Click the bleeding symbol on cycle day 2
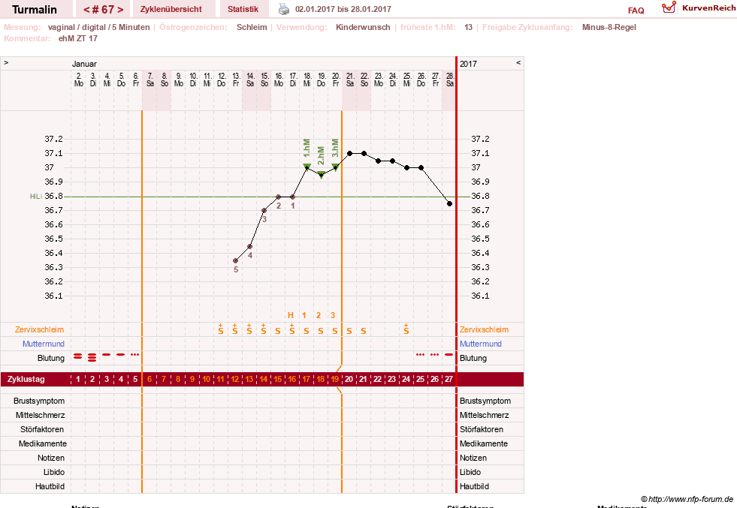The image size is (737, 508). tap(92, 357)
